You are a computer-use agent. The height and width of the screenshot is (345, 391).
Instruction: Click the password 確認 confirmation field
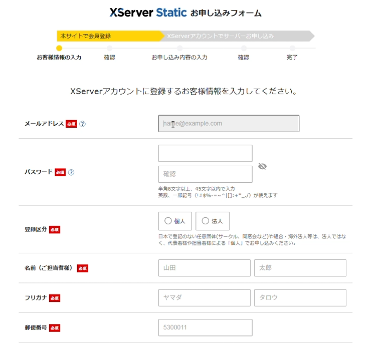205,174
